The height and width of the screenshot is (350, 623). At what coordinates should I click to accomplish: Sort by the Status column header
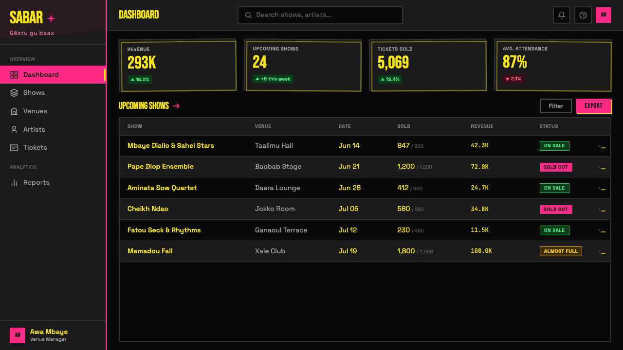pyautogui.click(x=549, y=126)
